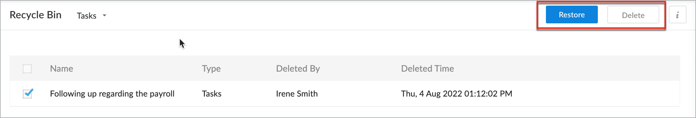Sort by the Type column header
Viewport: 696px width, 118px height.
[x=211, y=68]
